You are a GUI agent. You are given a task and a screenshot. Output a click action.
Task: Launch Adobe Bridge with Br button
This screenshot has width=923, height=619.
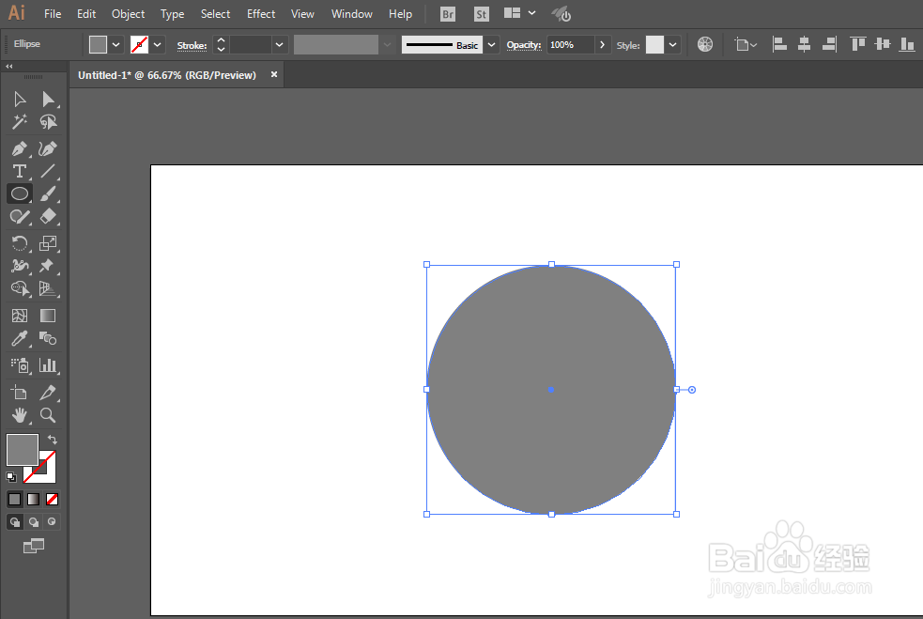tap(447, 14)
